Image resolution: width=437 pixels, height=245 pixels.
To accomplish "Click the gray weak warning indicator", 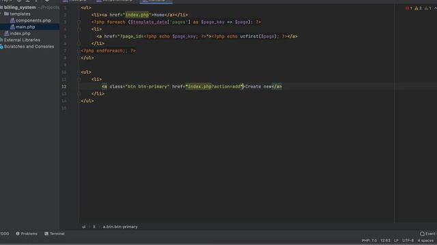I will pos(428,8).
